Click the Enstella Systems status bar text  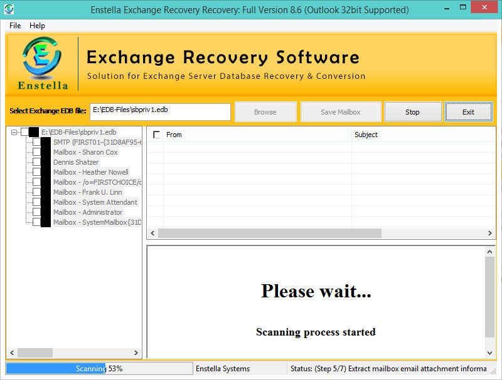click(223, 369)
